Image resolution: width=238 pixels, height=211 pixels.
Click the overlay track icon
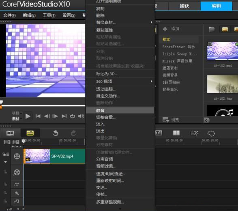pyautogui.click(x=17, y=172)
